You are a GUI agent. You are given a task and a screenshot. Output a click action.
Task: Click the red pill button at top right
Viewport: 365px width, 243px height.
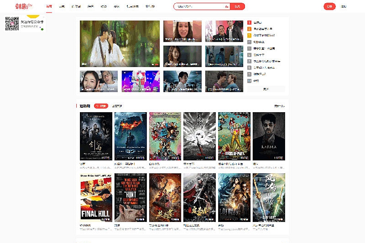[x=329, y=6]
